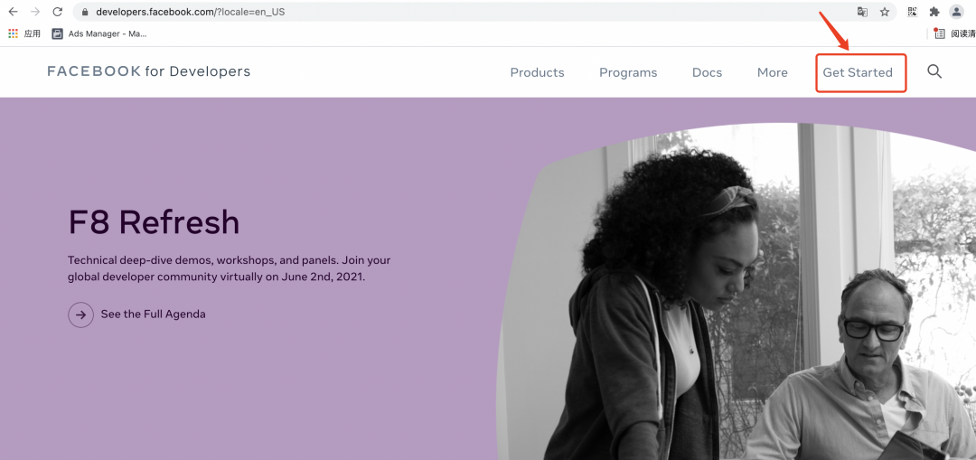Open the Chrome profile avatar

point(956,12)
